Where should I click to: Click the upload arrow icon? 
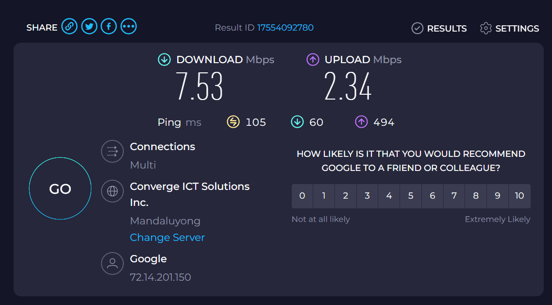click(313, 60)
